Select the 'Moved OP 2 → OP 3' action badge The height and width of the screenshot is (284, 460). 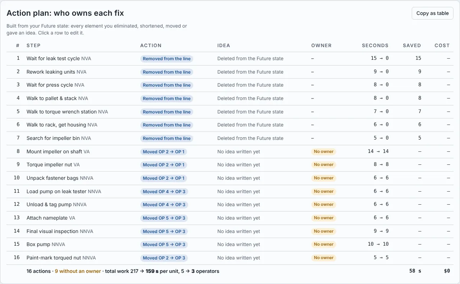(164, 258)
